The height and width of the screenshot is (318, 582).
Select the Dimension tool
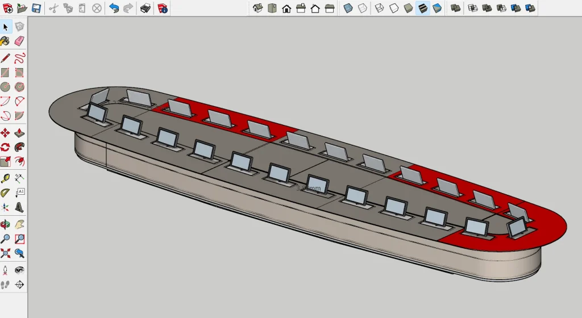click(20, 179)
